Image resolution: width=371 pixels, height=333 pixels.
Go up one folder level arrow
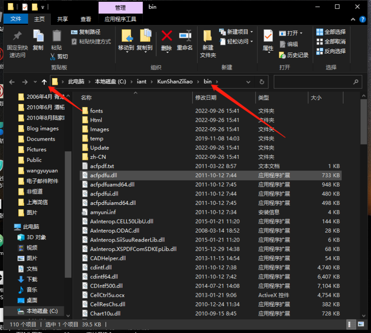tap(44, 82)
